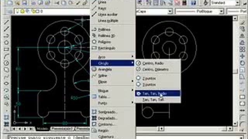Screen dimensions: 248x139
Task: Select the Construction Line tool in left toolbar
Action: (6, 29)
